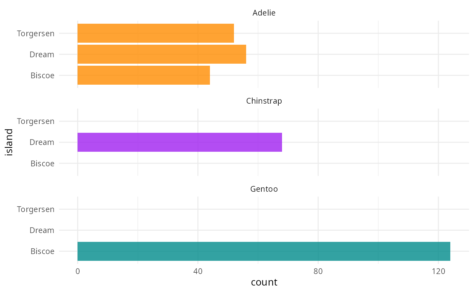Click the "count" x-axis title

coord(264,282)
